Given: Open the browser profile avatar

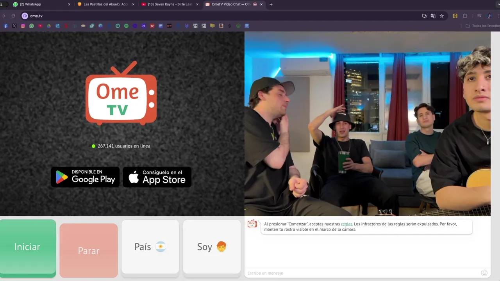Looking at the screenshot, I should pos(489,16).
